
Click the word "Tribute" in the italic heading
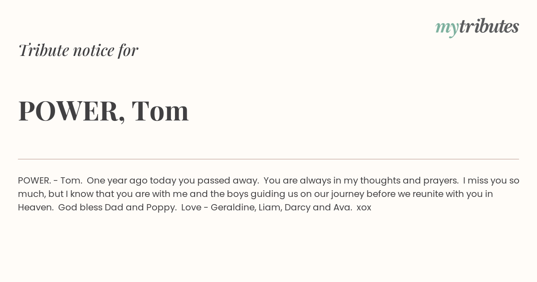point(43,50)
